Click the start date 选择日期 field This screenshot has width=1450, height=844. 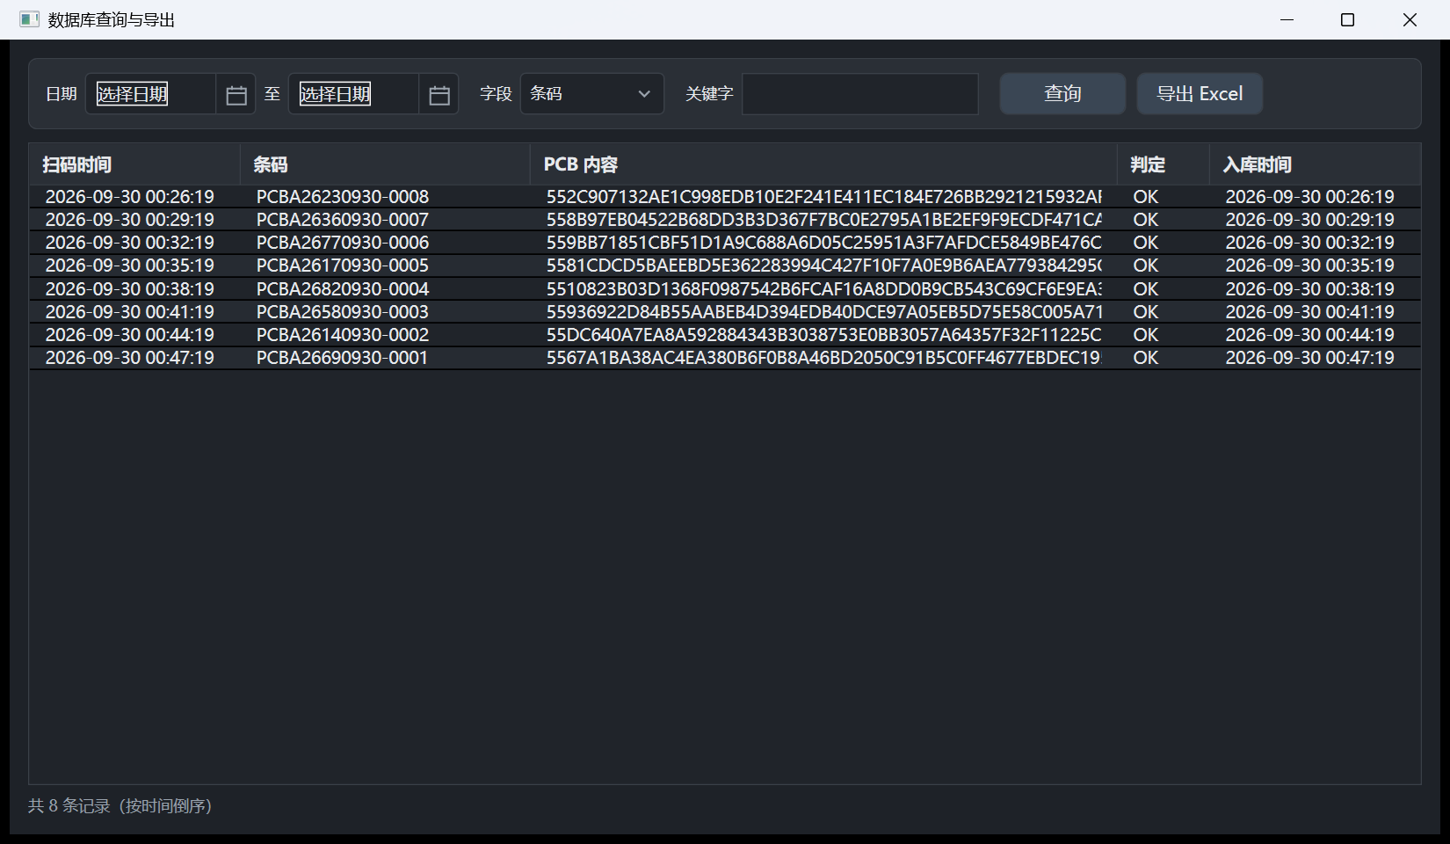150,94
